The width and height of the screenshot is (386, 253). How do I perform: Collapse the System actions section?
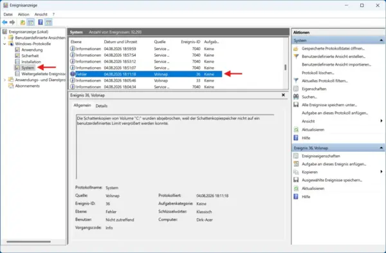381,40
